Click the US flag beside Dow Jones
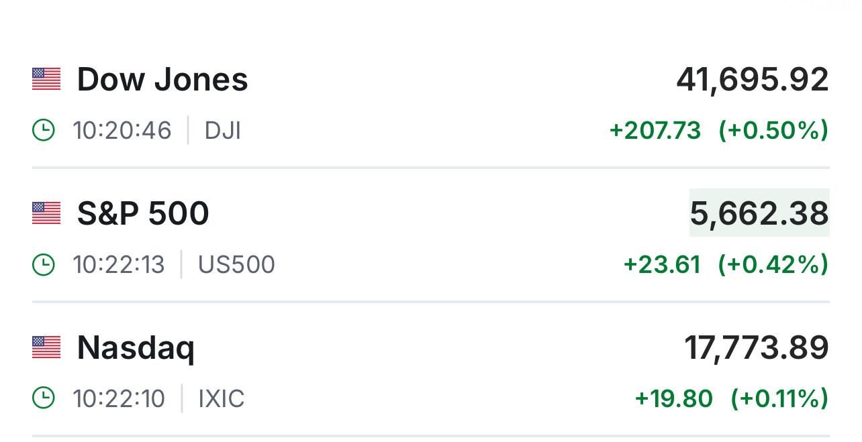 pos(46,79)
